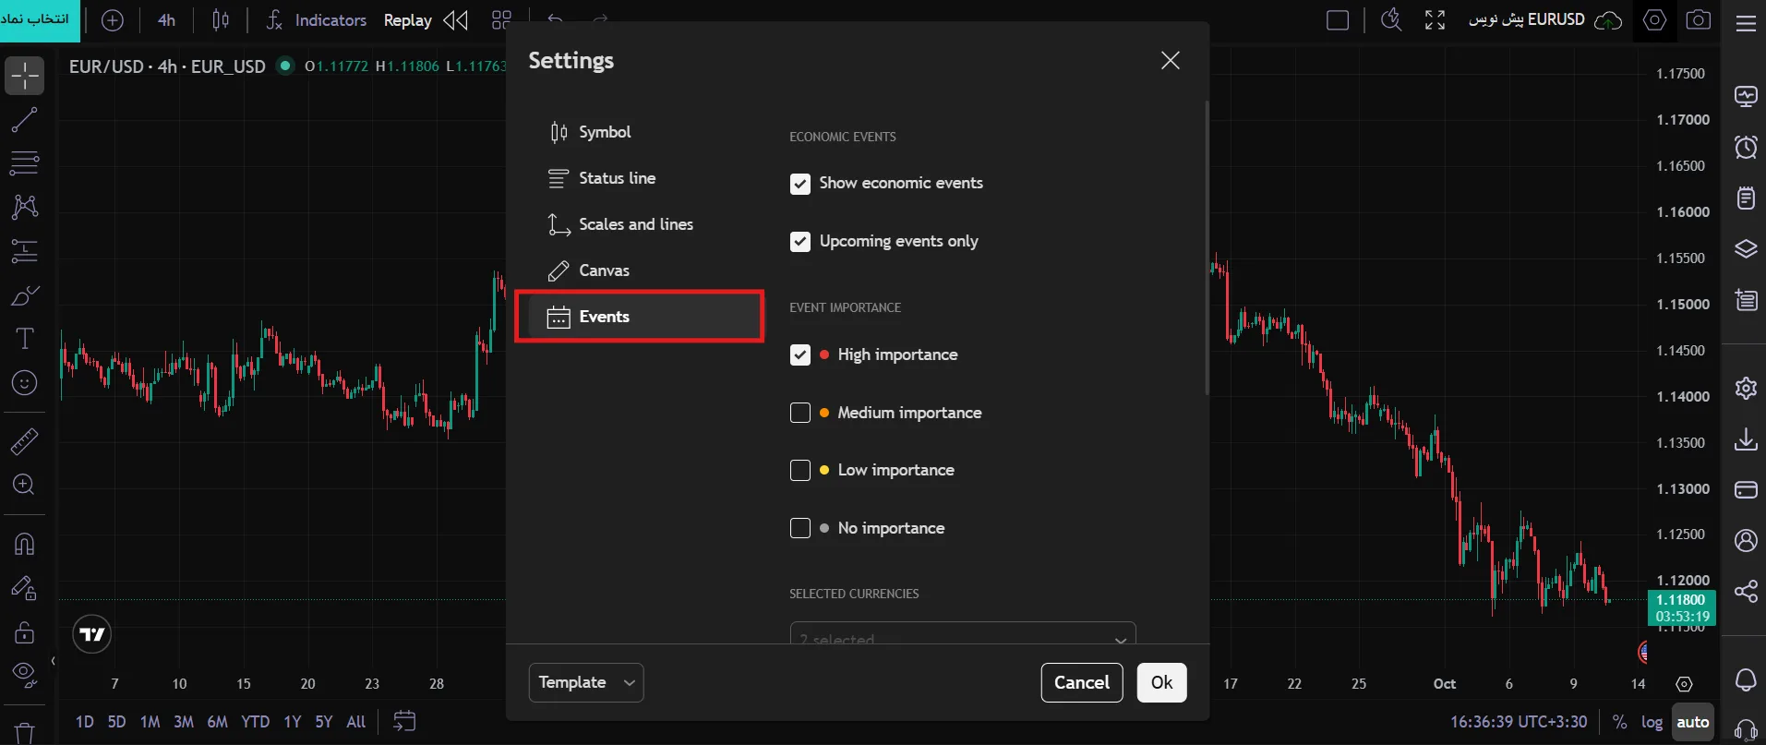Open chart settings gear in right sidebar
The image size is (1766, 745).
pyautogui.click(x=1746, y=388)
